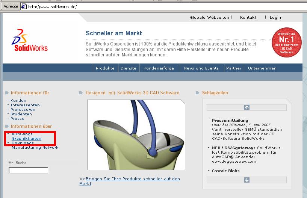Click the Suche search input field

click(x=29, y=171)
